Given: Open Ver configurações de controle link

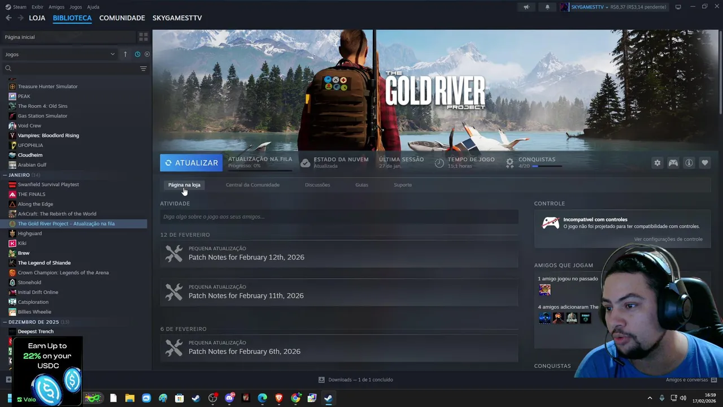Looking at the screenshot, I should coord(668,239).
